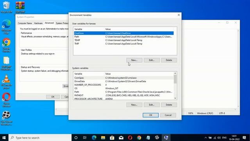The image size is (250, 141).
Task: Click OK in System Properties window
Action: coord(53,97)
